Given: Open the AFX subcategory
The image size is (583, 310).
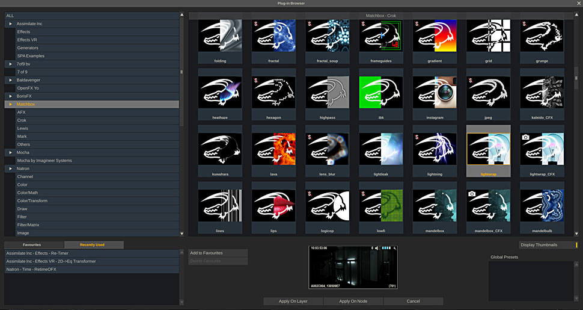Looking at the screenshot, I should point(97,112).
